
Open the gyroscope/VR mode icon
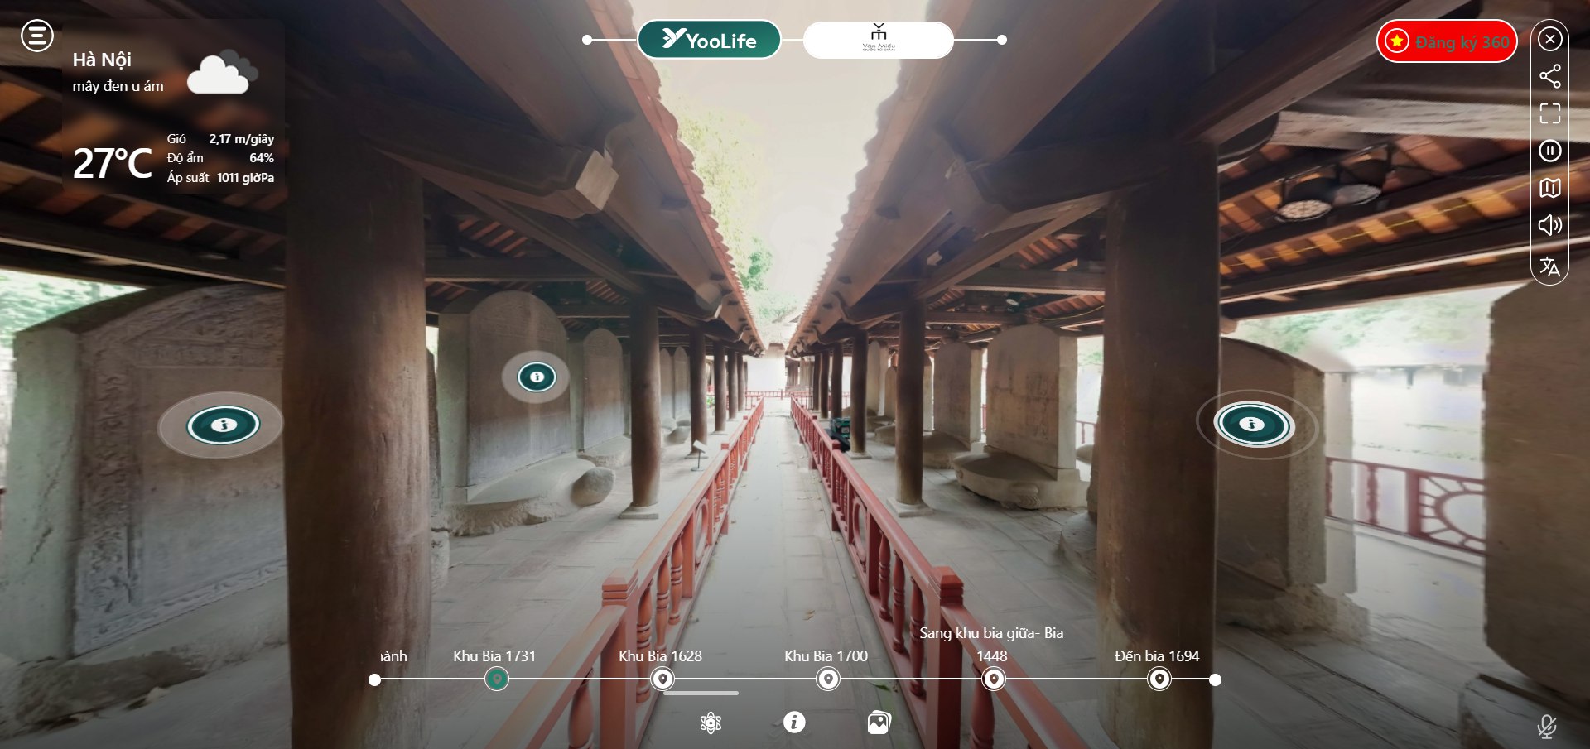(711, 723)
